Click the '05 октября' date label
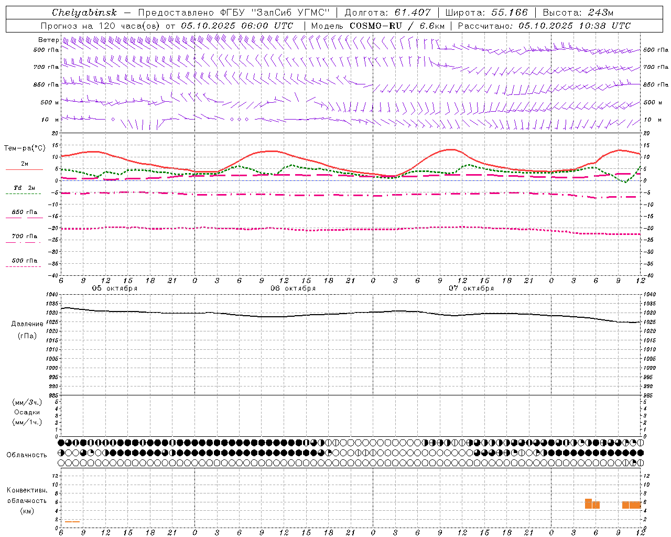The image size is (671, 537). coord(115,288)
